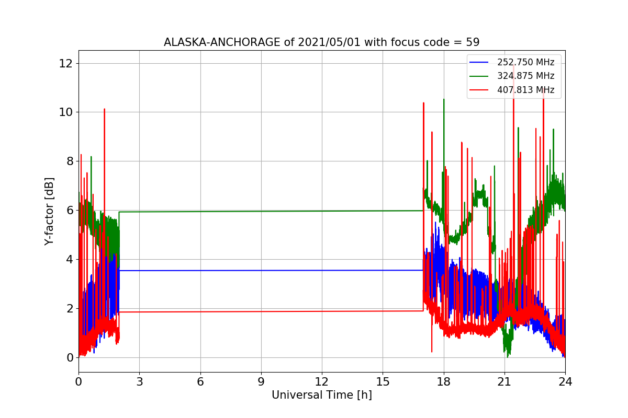Click the y-axis tick label 4

[x=69, y=259]
